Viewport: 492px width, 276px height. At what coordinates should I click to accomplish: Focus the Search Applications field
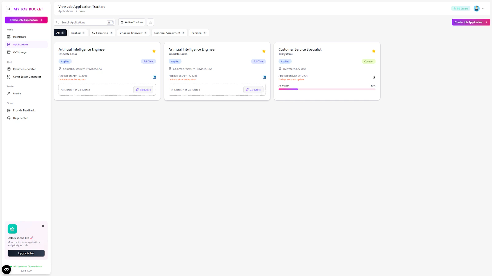(85, 22)
